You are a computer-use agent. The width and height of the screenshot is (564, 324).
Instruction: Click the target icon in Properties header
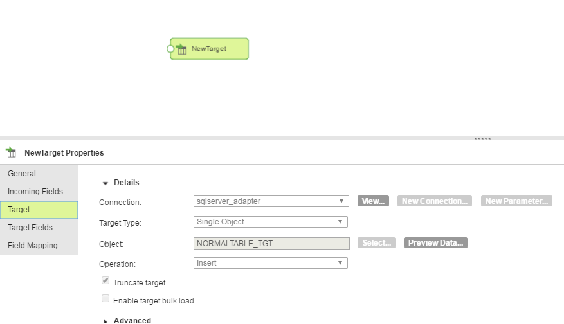11,152
